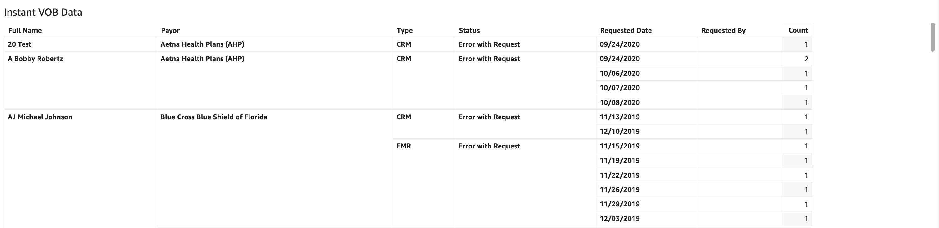This screenshot has height=228, width=939.
Task: Click the vertical scrollbar thumb
Action: [932, 37]
